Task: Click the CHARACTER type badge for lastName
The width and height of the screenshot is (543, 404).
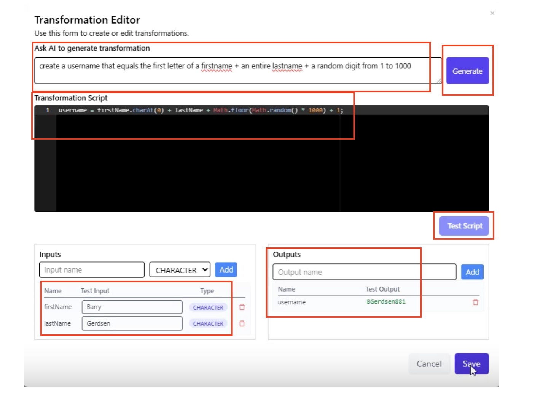Action: click(208, 324)
